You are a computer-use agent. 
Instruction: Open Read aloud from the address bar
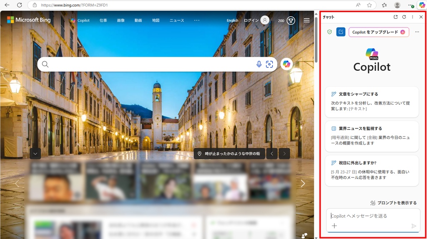[x=358, y=5]
